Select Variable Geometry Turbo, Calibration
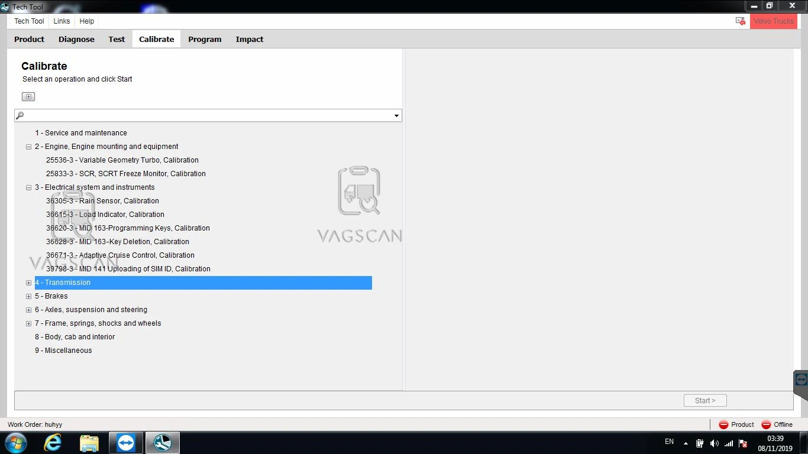This screenshot has height=454, width=808. pos(122,160)
